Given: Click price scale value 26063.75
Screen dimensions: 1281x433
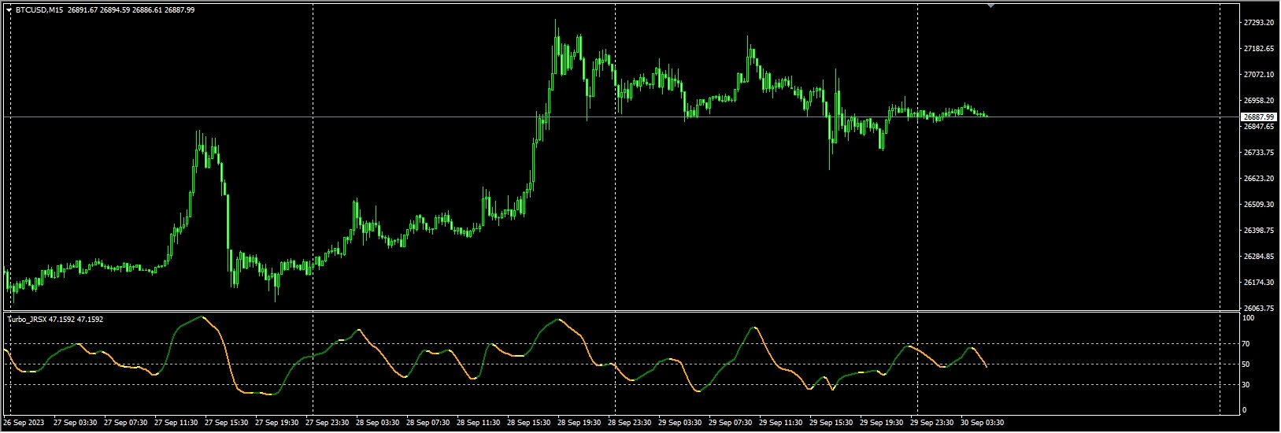Looking at the screenshot, I should pyautogui.click(x=1258, y=309).
